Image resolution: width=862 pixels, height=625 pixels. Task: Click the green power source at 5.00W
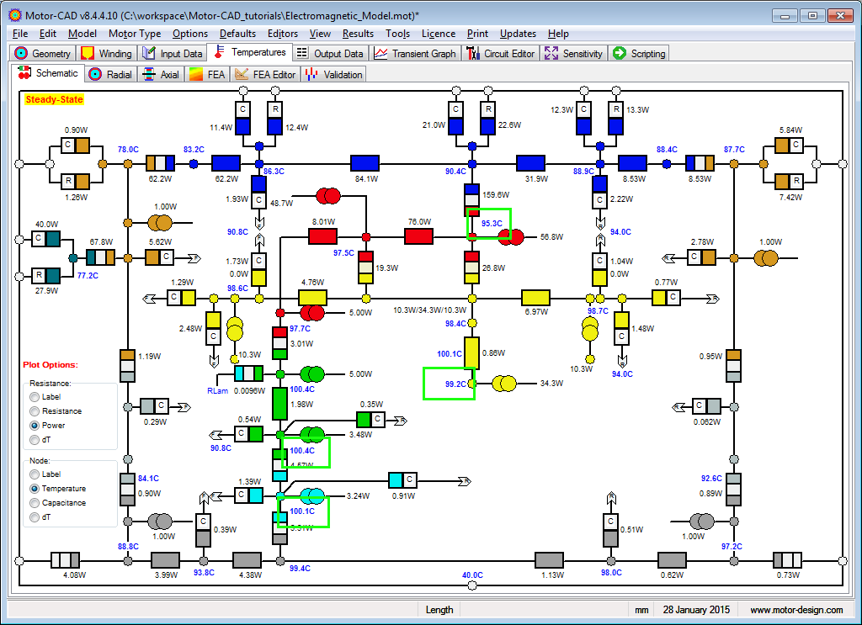[312, 373]
